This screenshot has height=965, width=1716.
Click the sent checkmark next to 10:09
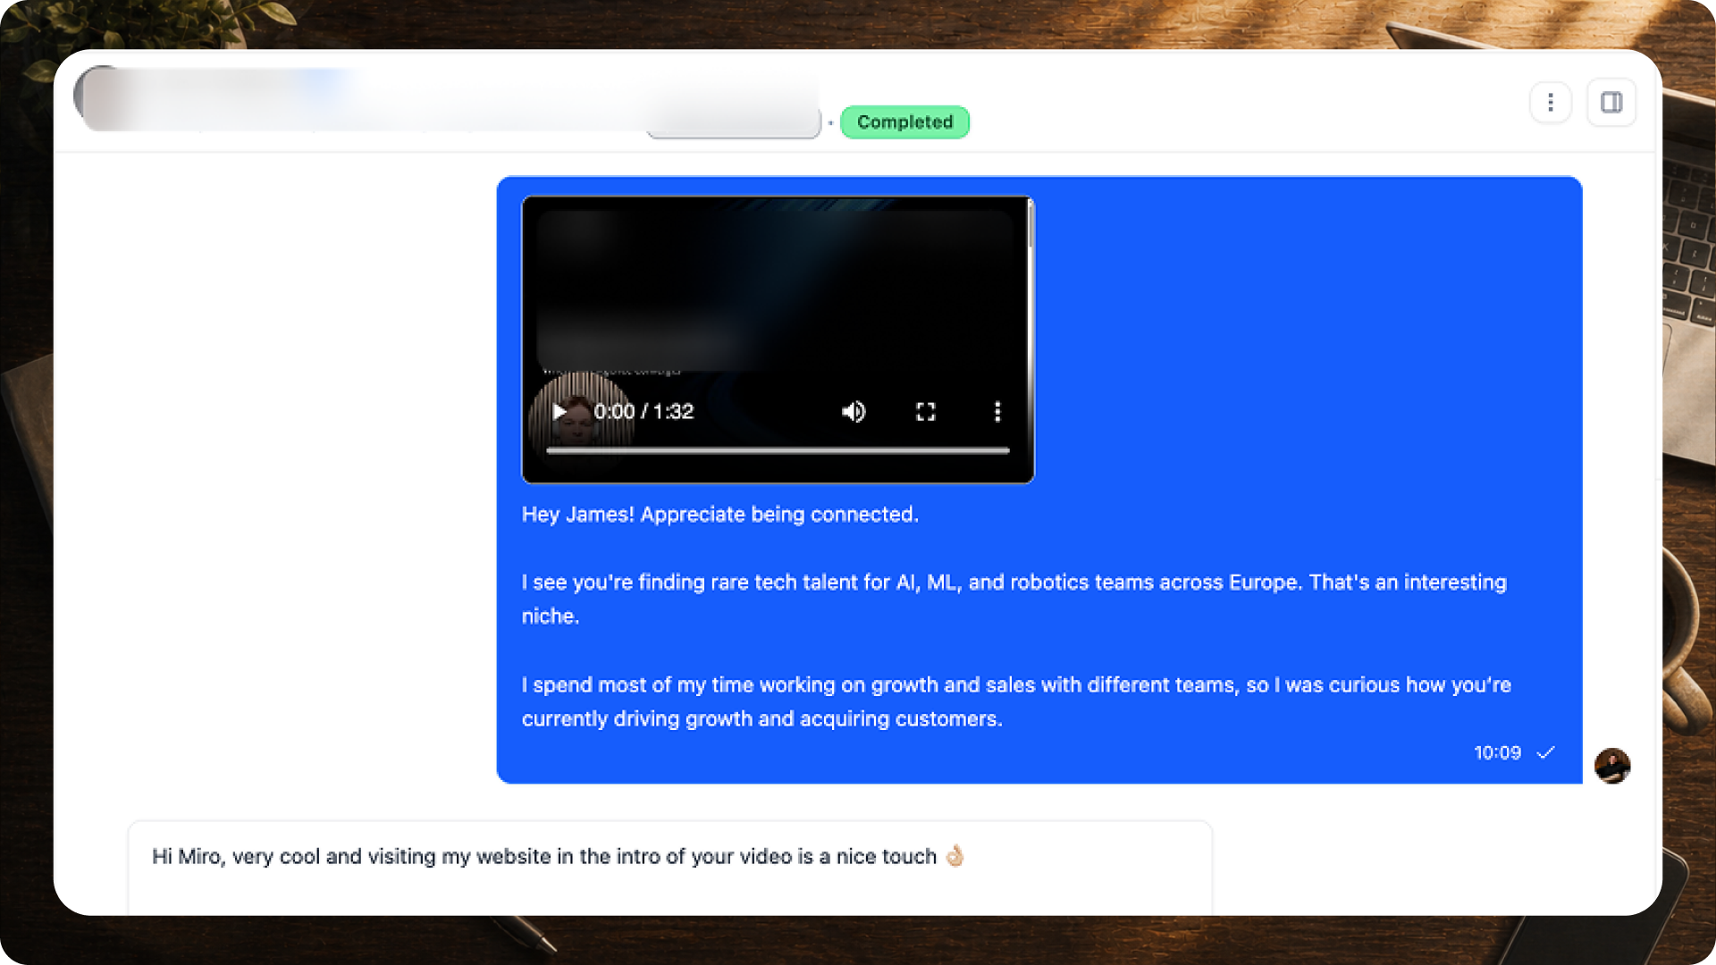tap(1545, 753)
